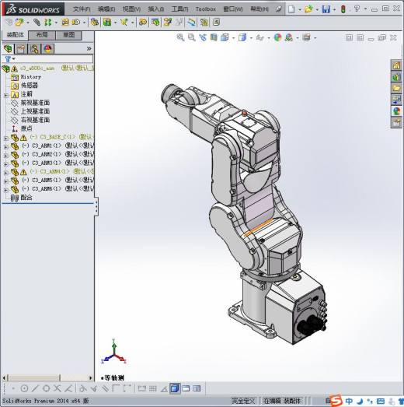Click the Bill of Materials icon
The height and width of the screenshot is (407, 404).
coord(155,23)
